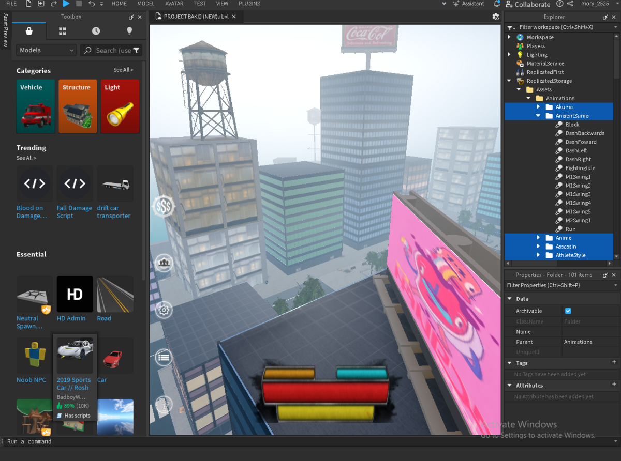Viewport: 621px width, 461px height.
Task: Expand the Akuma folder
Action: (538, 107)
